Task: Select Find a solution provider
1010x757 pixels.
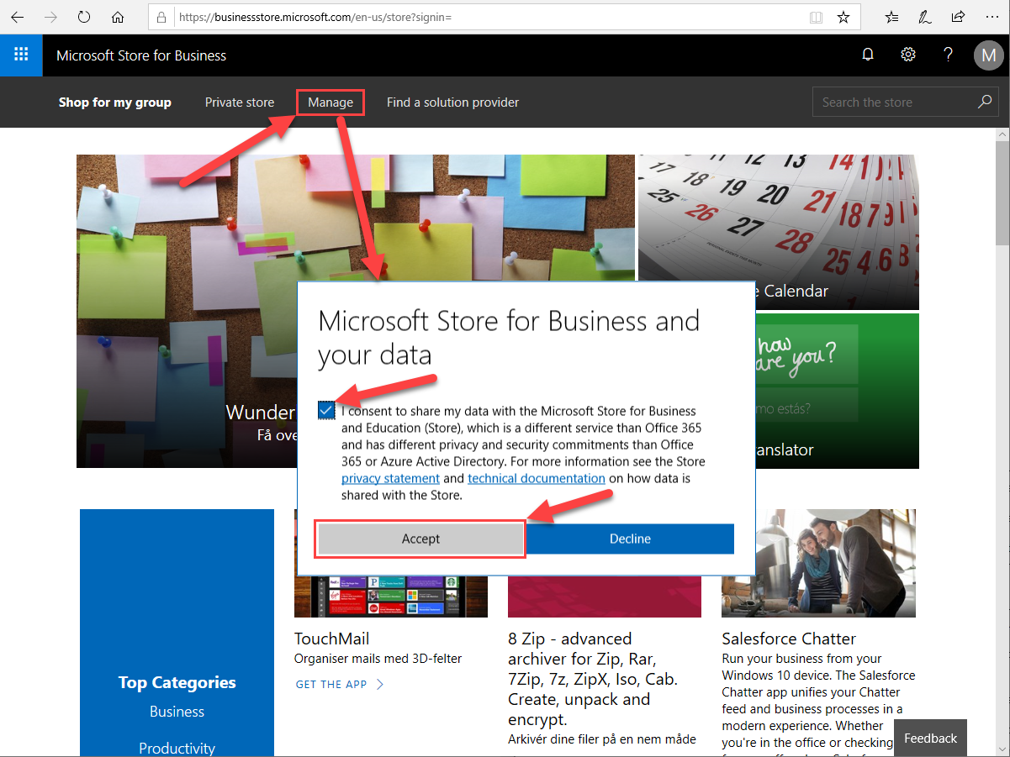Action: tap(452, 102)
